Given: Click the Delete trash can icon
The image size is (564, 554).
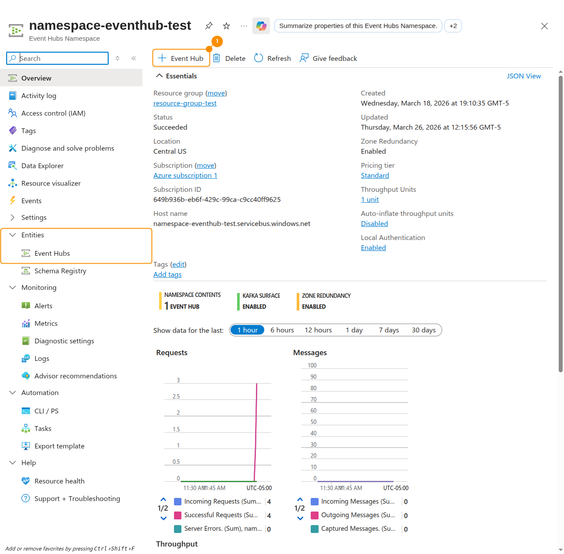Looking at the screenshot, I should (x=216, y=58).
